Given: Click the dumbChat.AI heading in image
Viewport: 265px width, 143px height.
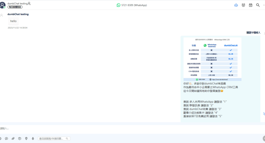Looking at the screenshot, I should [x=231, y=45].
